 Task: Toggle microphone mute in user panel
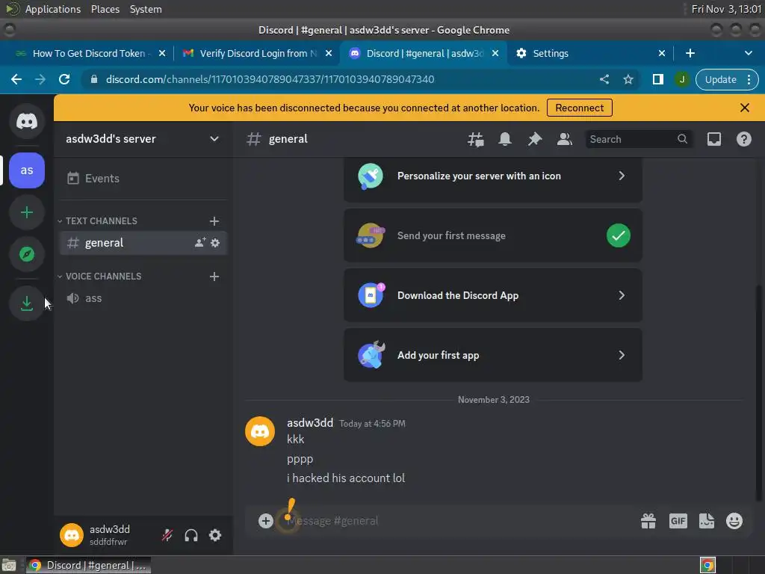pos(167,535)
